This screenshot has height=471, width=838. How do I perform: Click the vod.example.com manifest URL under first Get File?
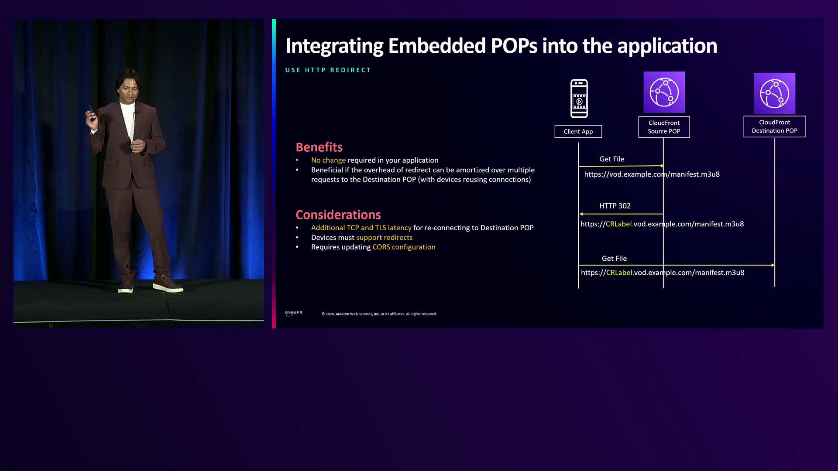(x=652, y=174)
